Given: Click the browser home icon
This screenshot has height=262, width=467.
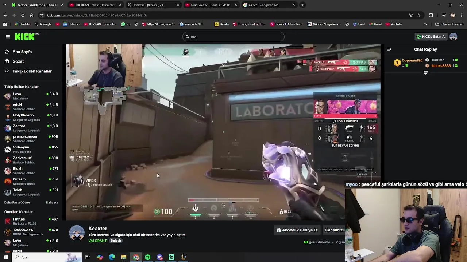Looking at the screenshot, I should pyautogui.click(x=31, y=15).
